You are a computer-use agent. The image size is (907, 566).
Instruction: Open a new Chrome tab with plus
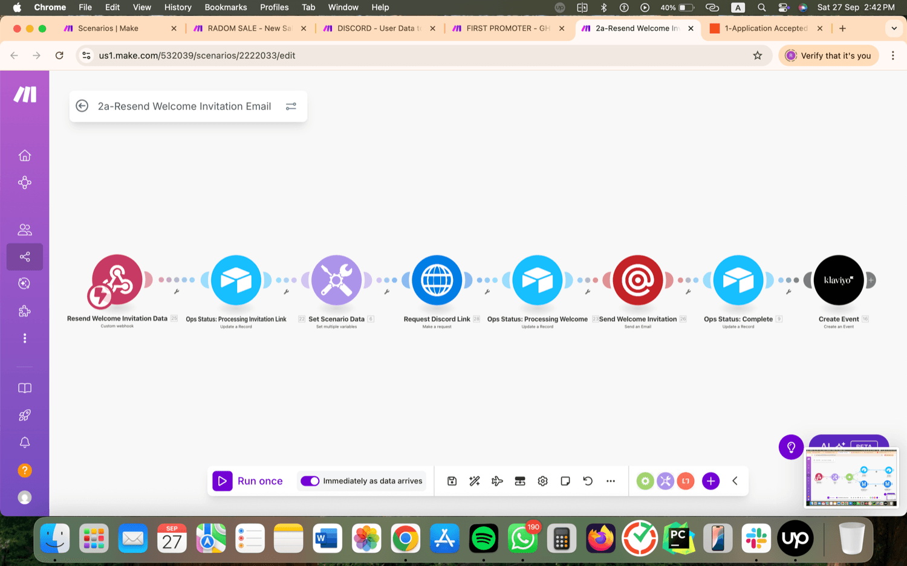click(842, 28)
